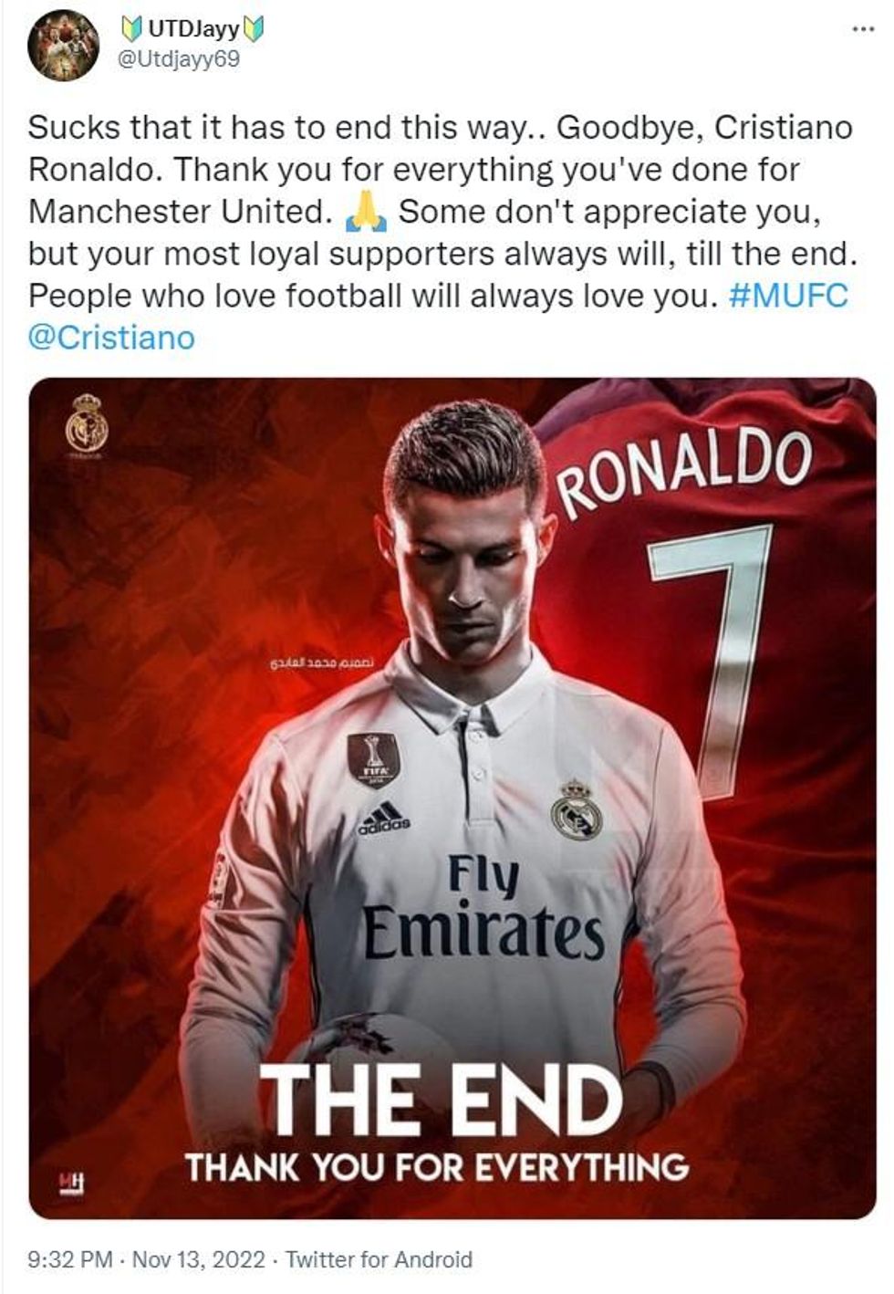Click the RONALDO name on red jersey
This screenshot has height=1294, width=894.
point(683,469)
